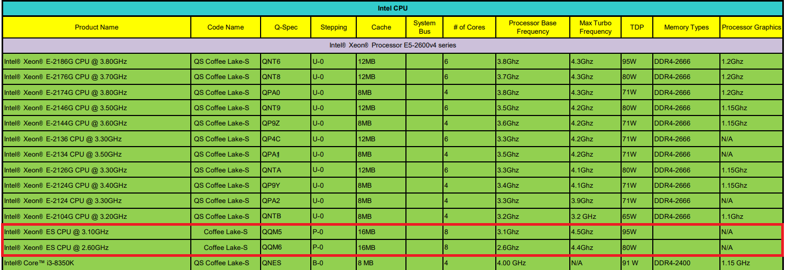Select the Max Turbo Frequency header

pos(595,27)
